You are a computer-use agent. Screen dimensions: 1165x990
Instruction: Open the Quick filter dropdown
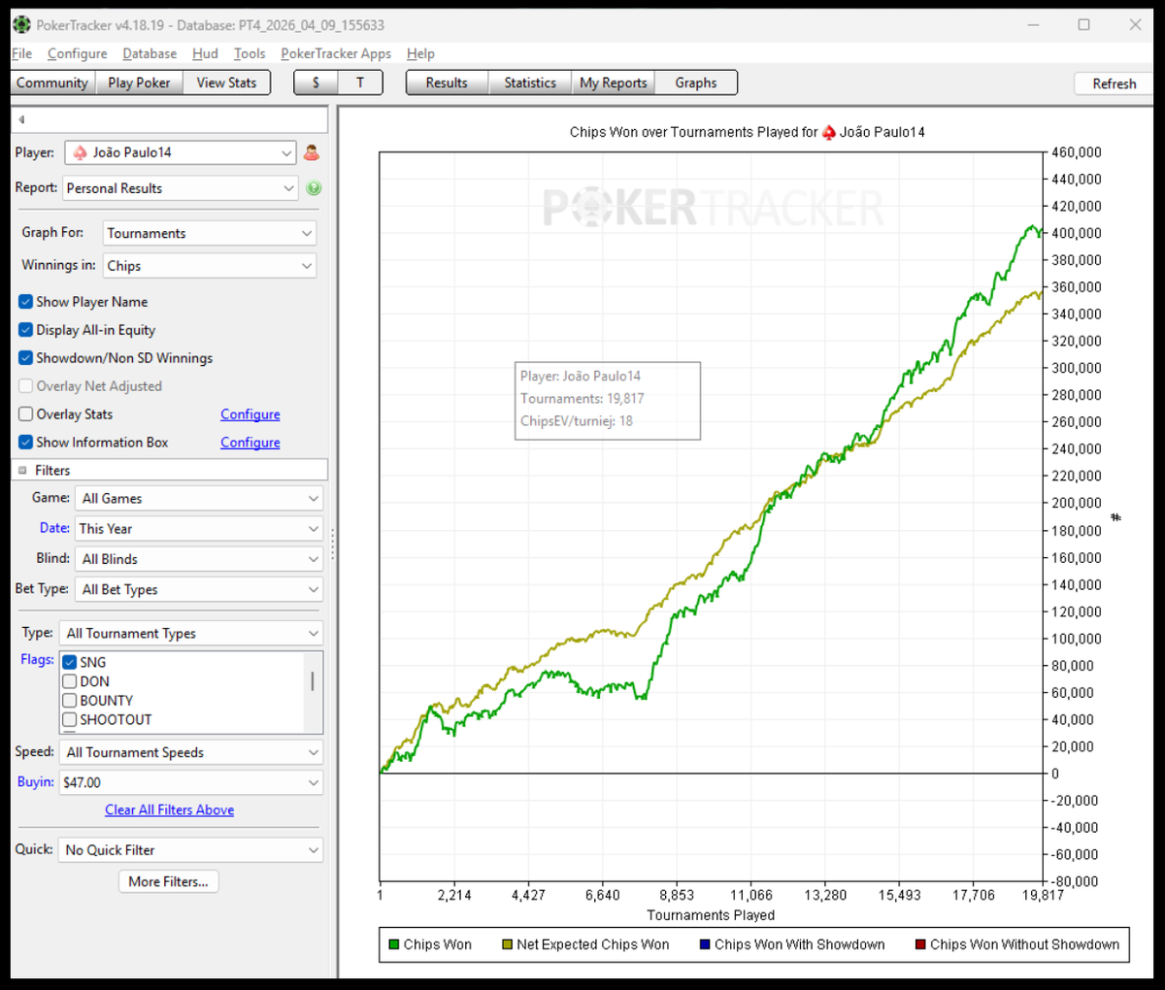pos(190,850)
